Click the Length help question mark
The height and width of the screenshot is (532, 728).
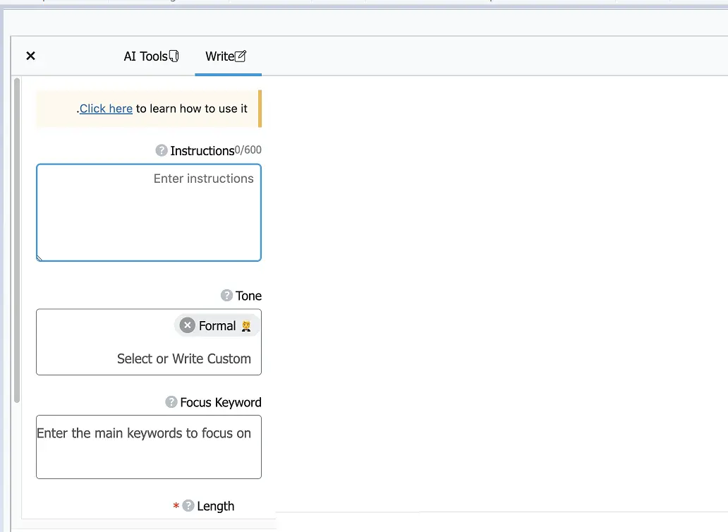tap(188, 506)
